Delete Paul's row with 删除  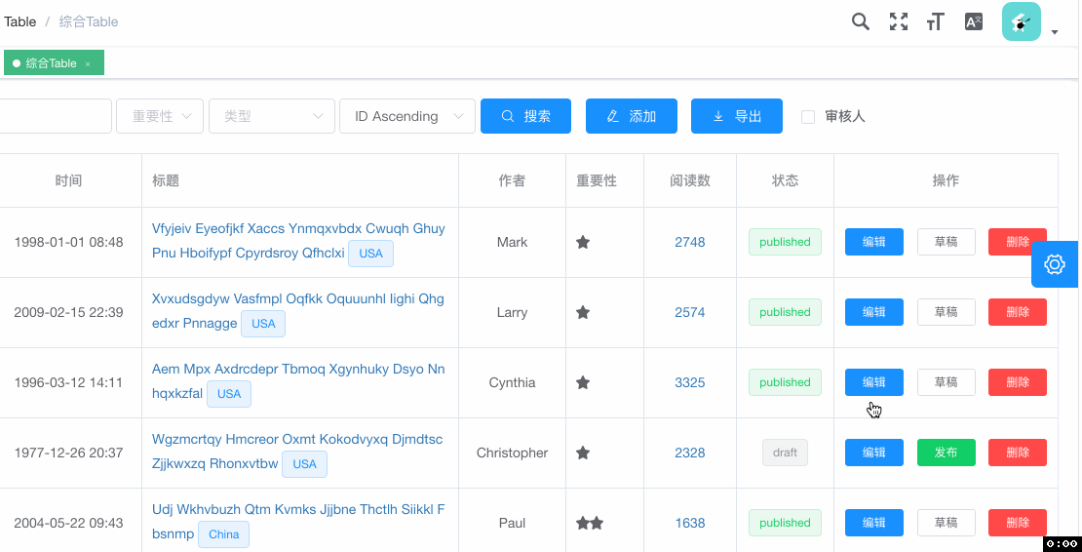tap(1018, 523)
